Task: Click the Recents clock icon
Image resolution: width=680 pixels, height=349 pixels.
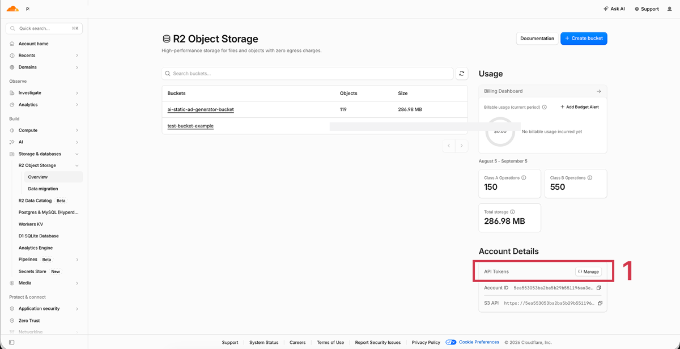Action: coord(12,56)
